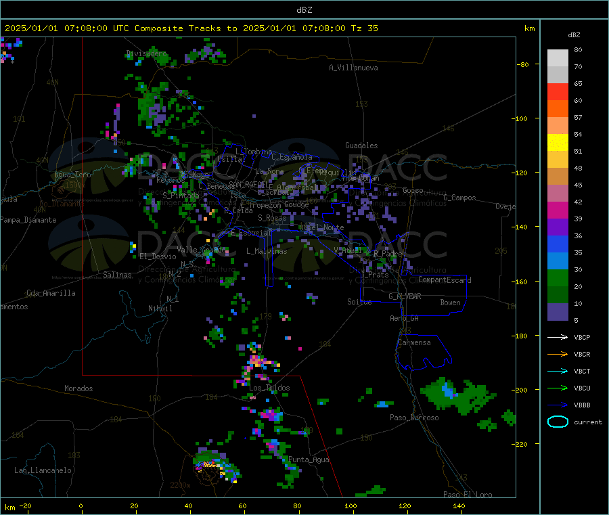609x515 pixels.
Task: Click the cyan 'current' ellipse legend symbol
Action: point(558,422)
